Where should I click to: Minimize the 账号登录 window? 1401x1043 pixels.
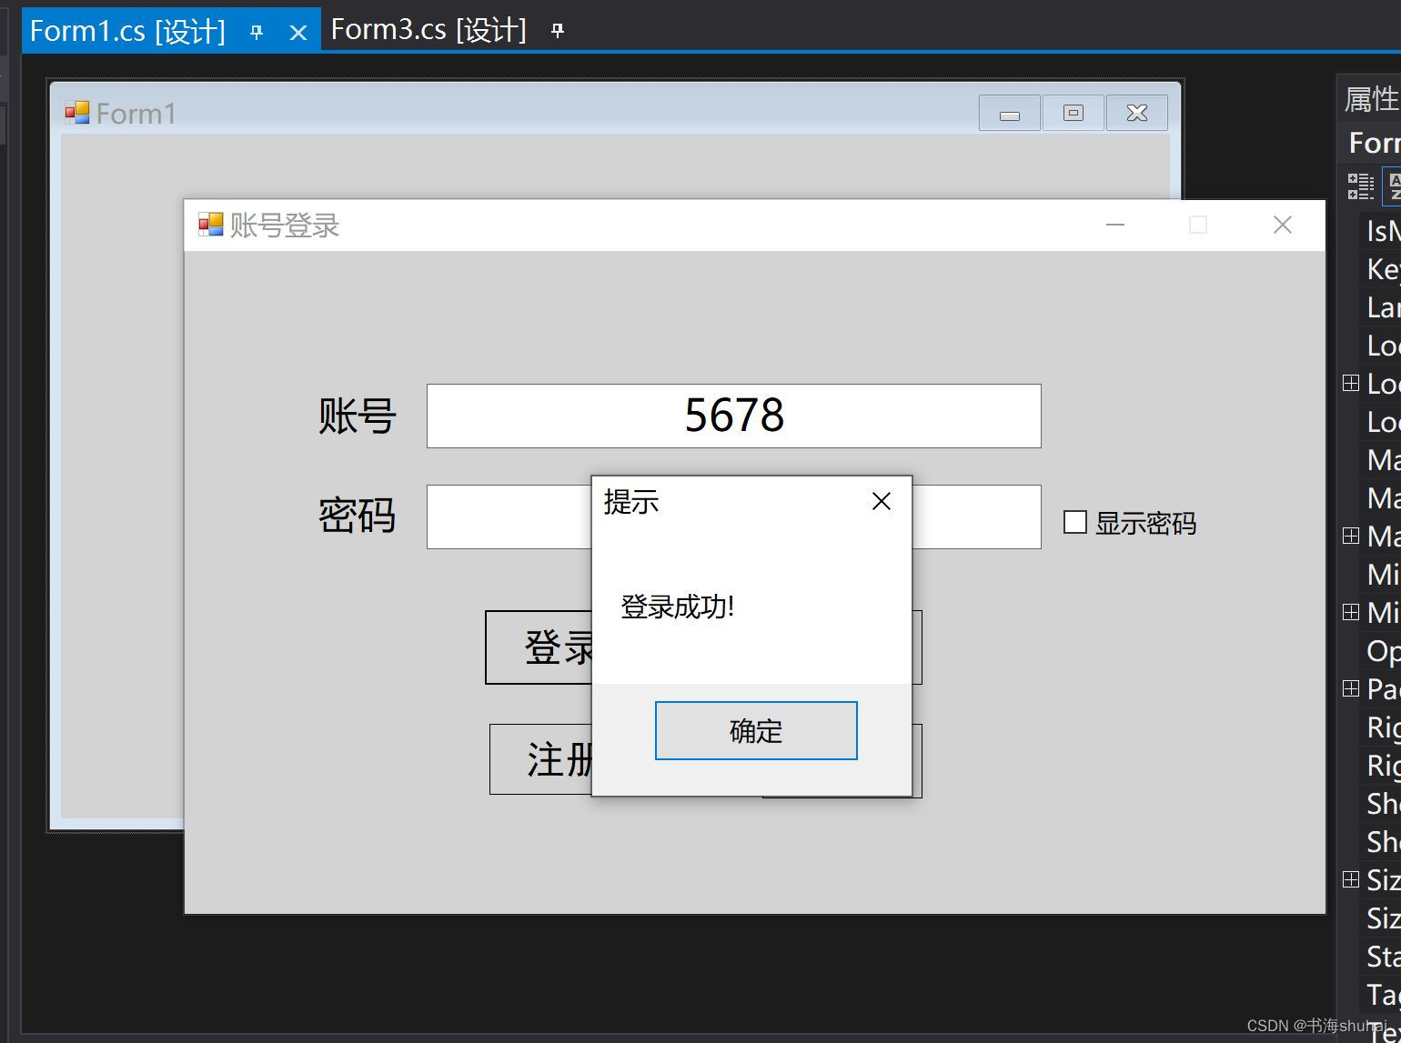1115,225
